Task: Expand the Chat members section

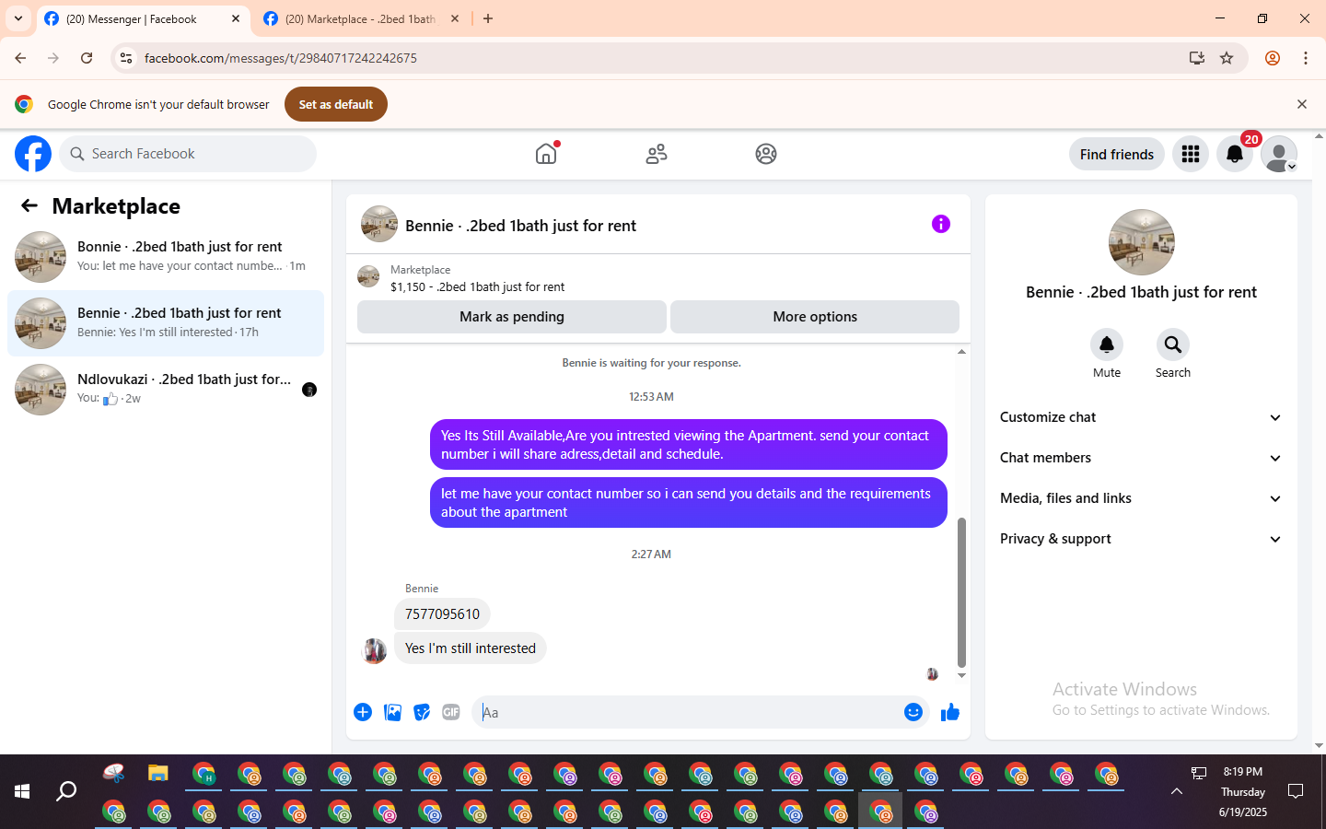Action: (x=1141, y=458)
